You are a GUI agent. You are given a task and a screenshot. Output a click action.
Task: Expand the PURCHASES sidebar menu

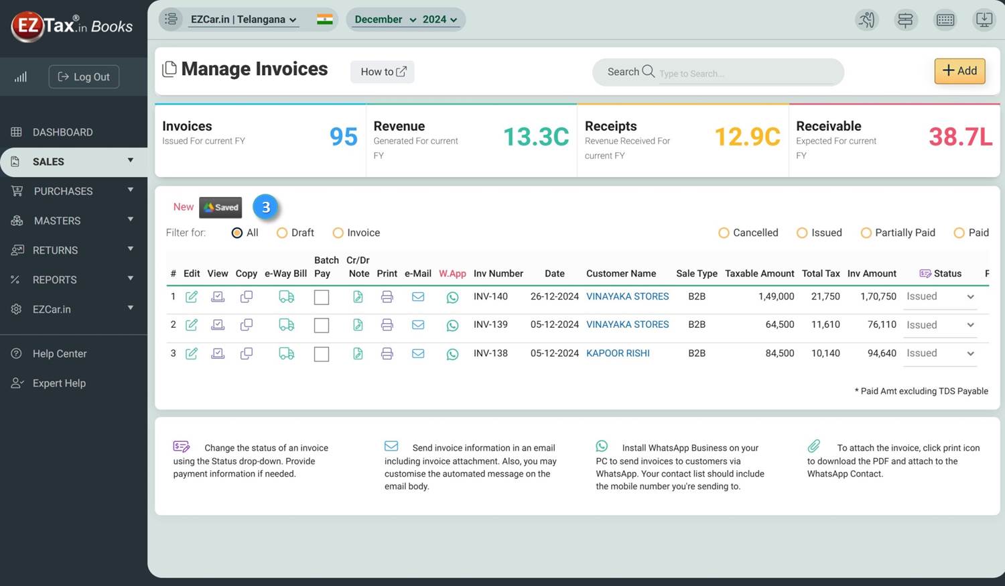pyautogui.click(x=74, y=191)
